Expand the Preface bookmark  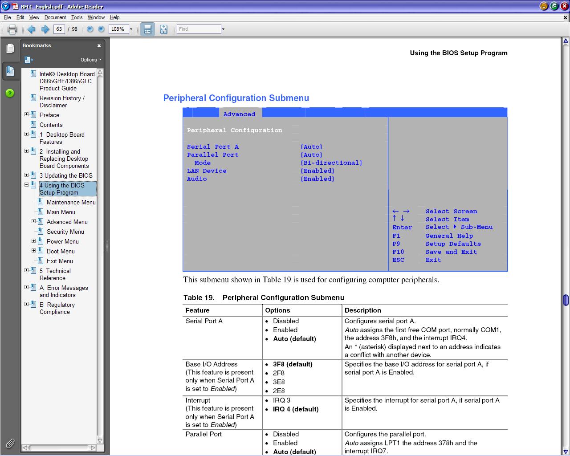26,114
